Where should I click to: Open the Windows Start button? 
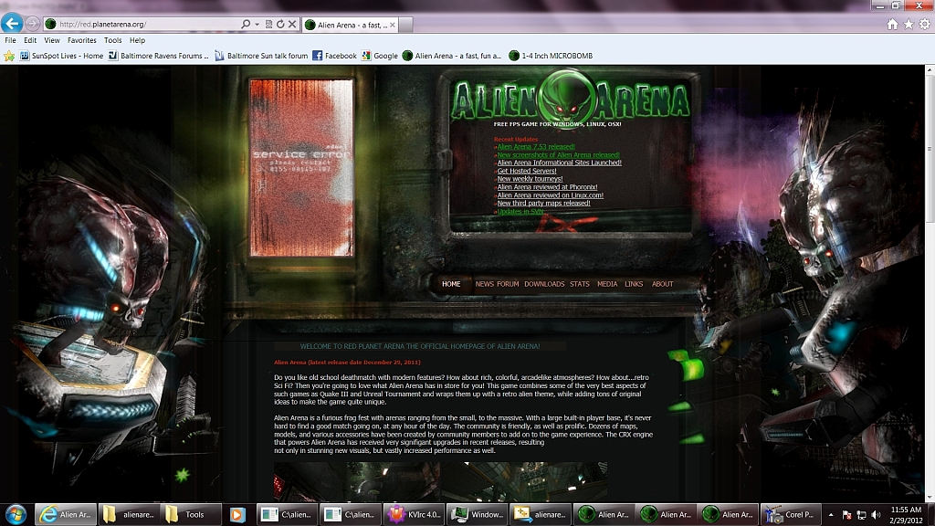16,515
